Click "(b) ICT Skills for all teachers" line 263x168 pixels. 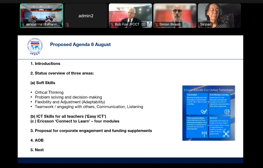68,116
